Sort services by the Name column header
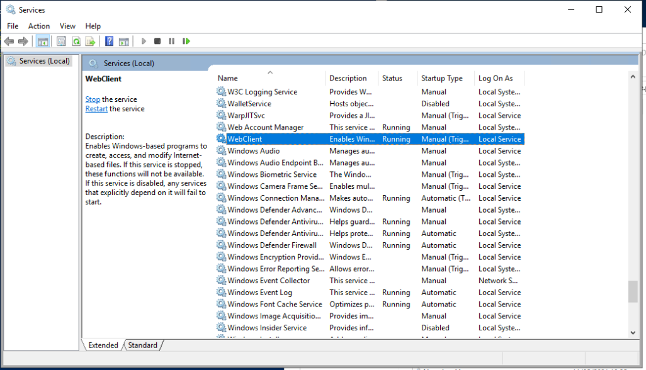 pos(228,79)
